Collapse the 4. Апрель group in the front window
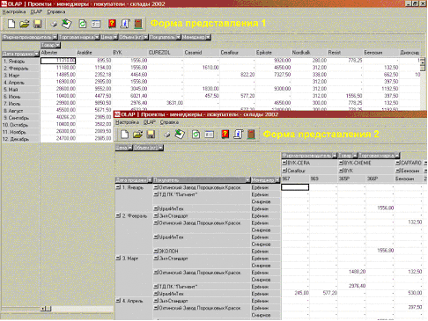Viewport: 428px width, 321px height. point(118,301)
